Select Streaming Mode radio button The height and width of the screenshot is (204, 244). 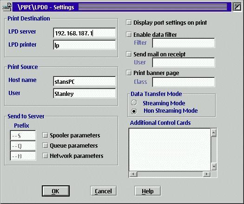[134, 103]
